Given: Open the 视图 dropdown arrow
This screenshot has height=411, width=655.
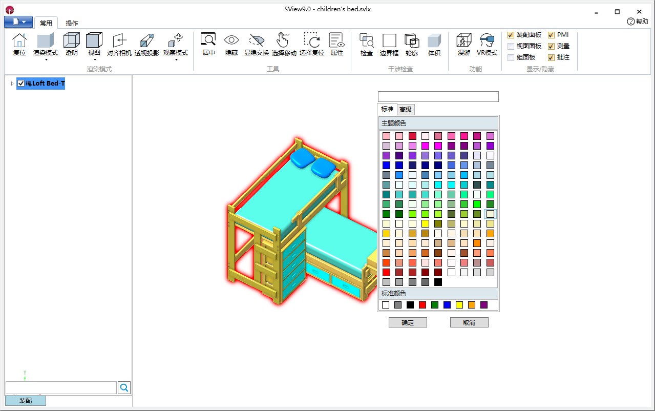Looking at the screenshot, I should click(x=94, y=59).
